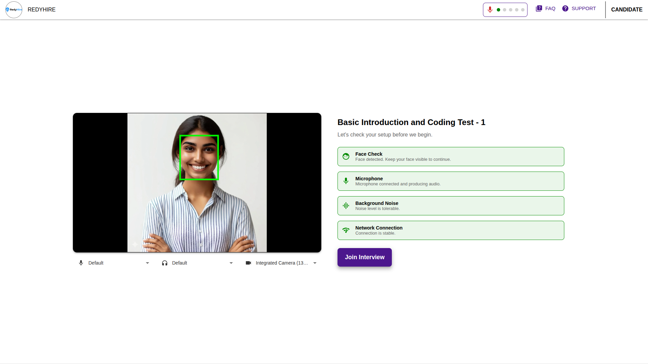The width and height of the screenshot is (648, 364).
Task: Click the 'Basic Introduction and Coding Test - 1' heading
Action: [411, 122]
